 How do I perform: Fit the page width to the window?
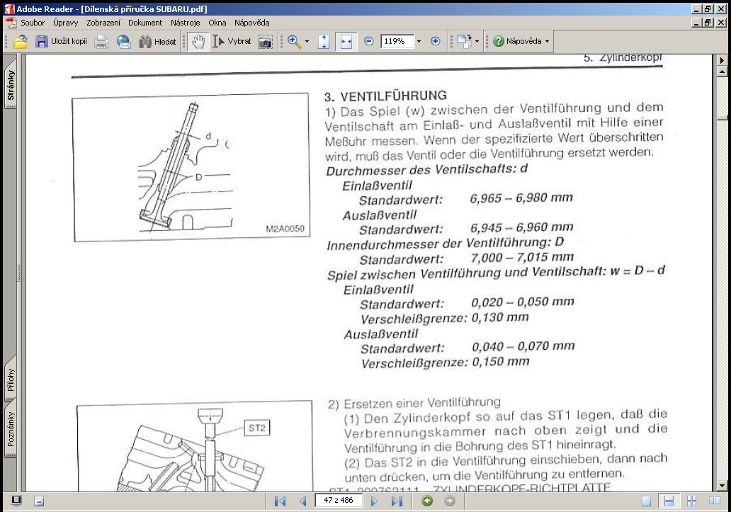click(346, 42)
